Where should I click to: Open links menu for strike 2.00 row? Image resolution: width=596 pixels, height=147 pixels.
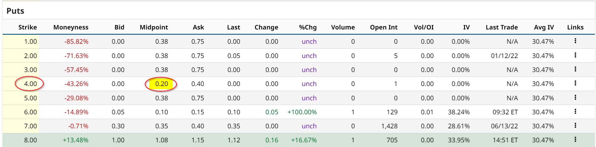pos(575,55)
